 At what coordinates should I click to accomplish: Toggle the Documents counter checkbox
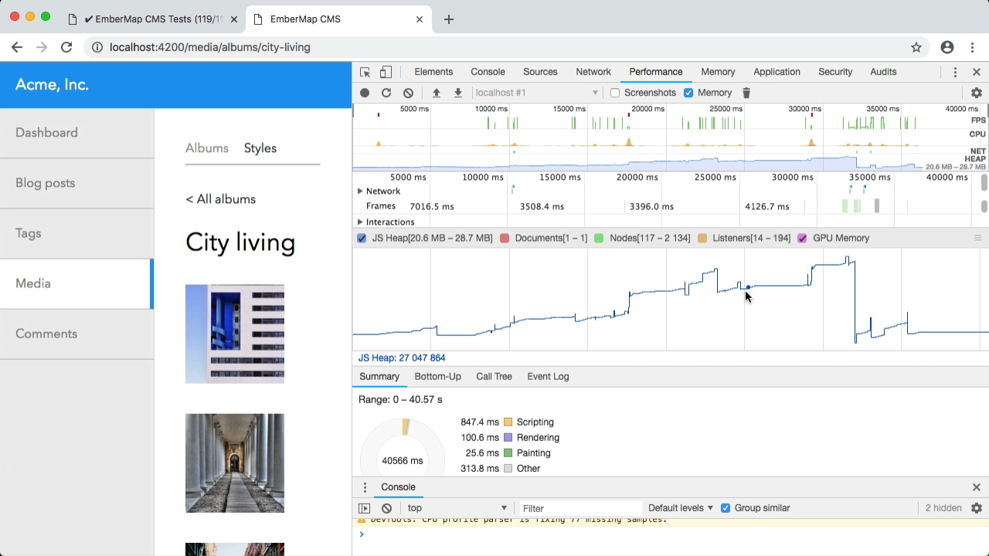[x=505, y=238]
